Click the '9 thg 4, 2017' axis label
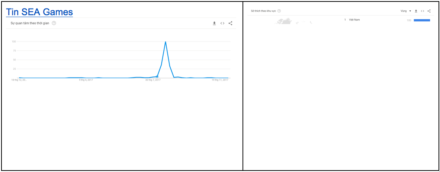The height and width of the screenshot is (172, 440). (86, 80)
